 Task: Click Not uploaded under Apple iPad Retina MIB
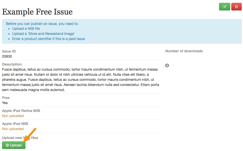[x=13, y=116]
